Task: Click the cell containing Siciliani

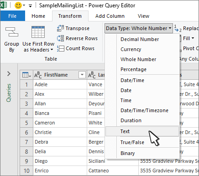Action: tap(113, 161)
